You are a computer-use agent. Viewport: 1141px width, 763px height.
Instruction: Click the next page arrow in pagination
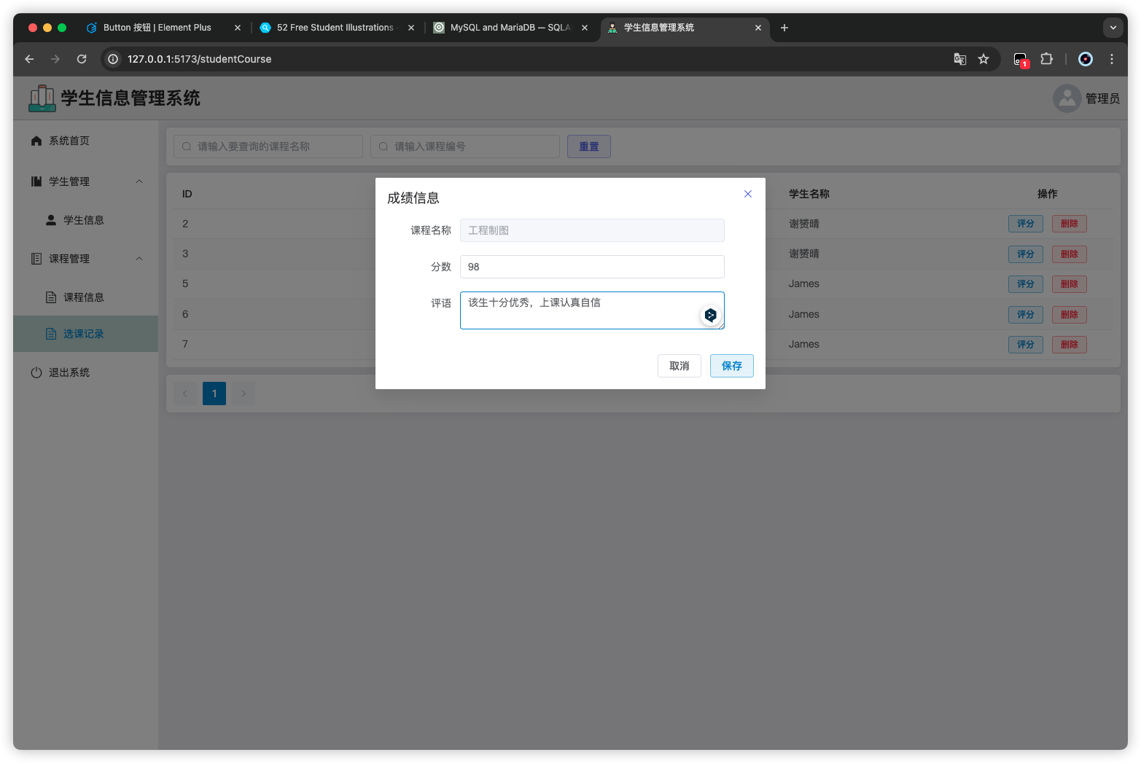click(x=244, y=394)
